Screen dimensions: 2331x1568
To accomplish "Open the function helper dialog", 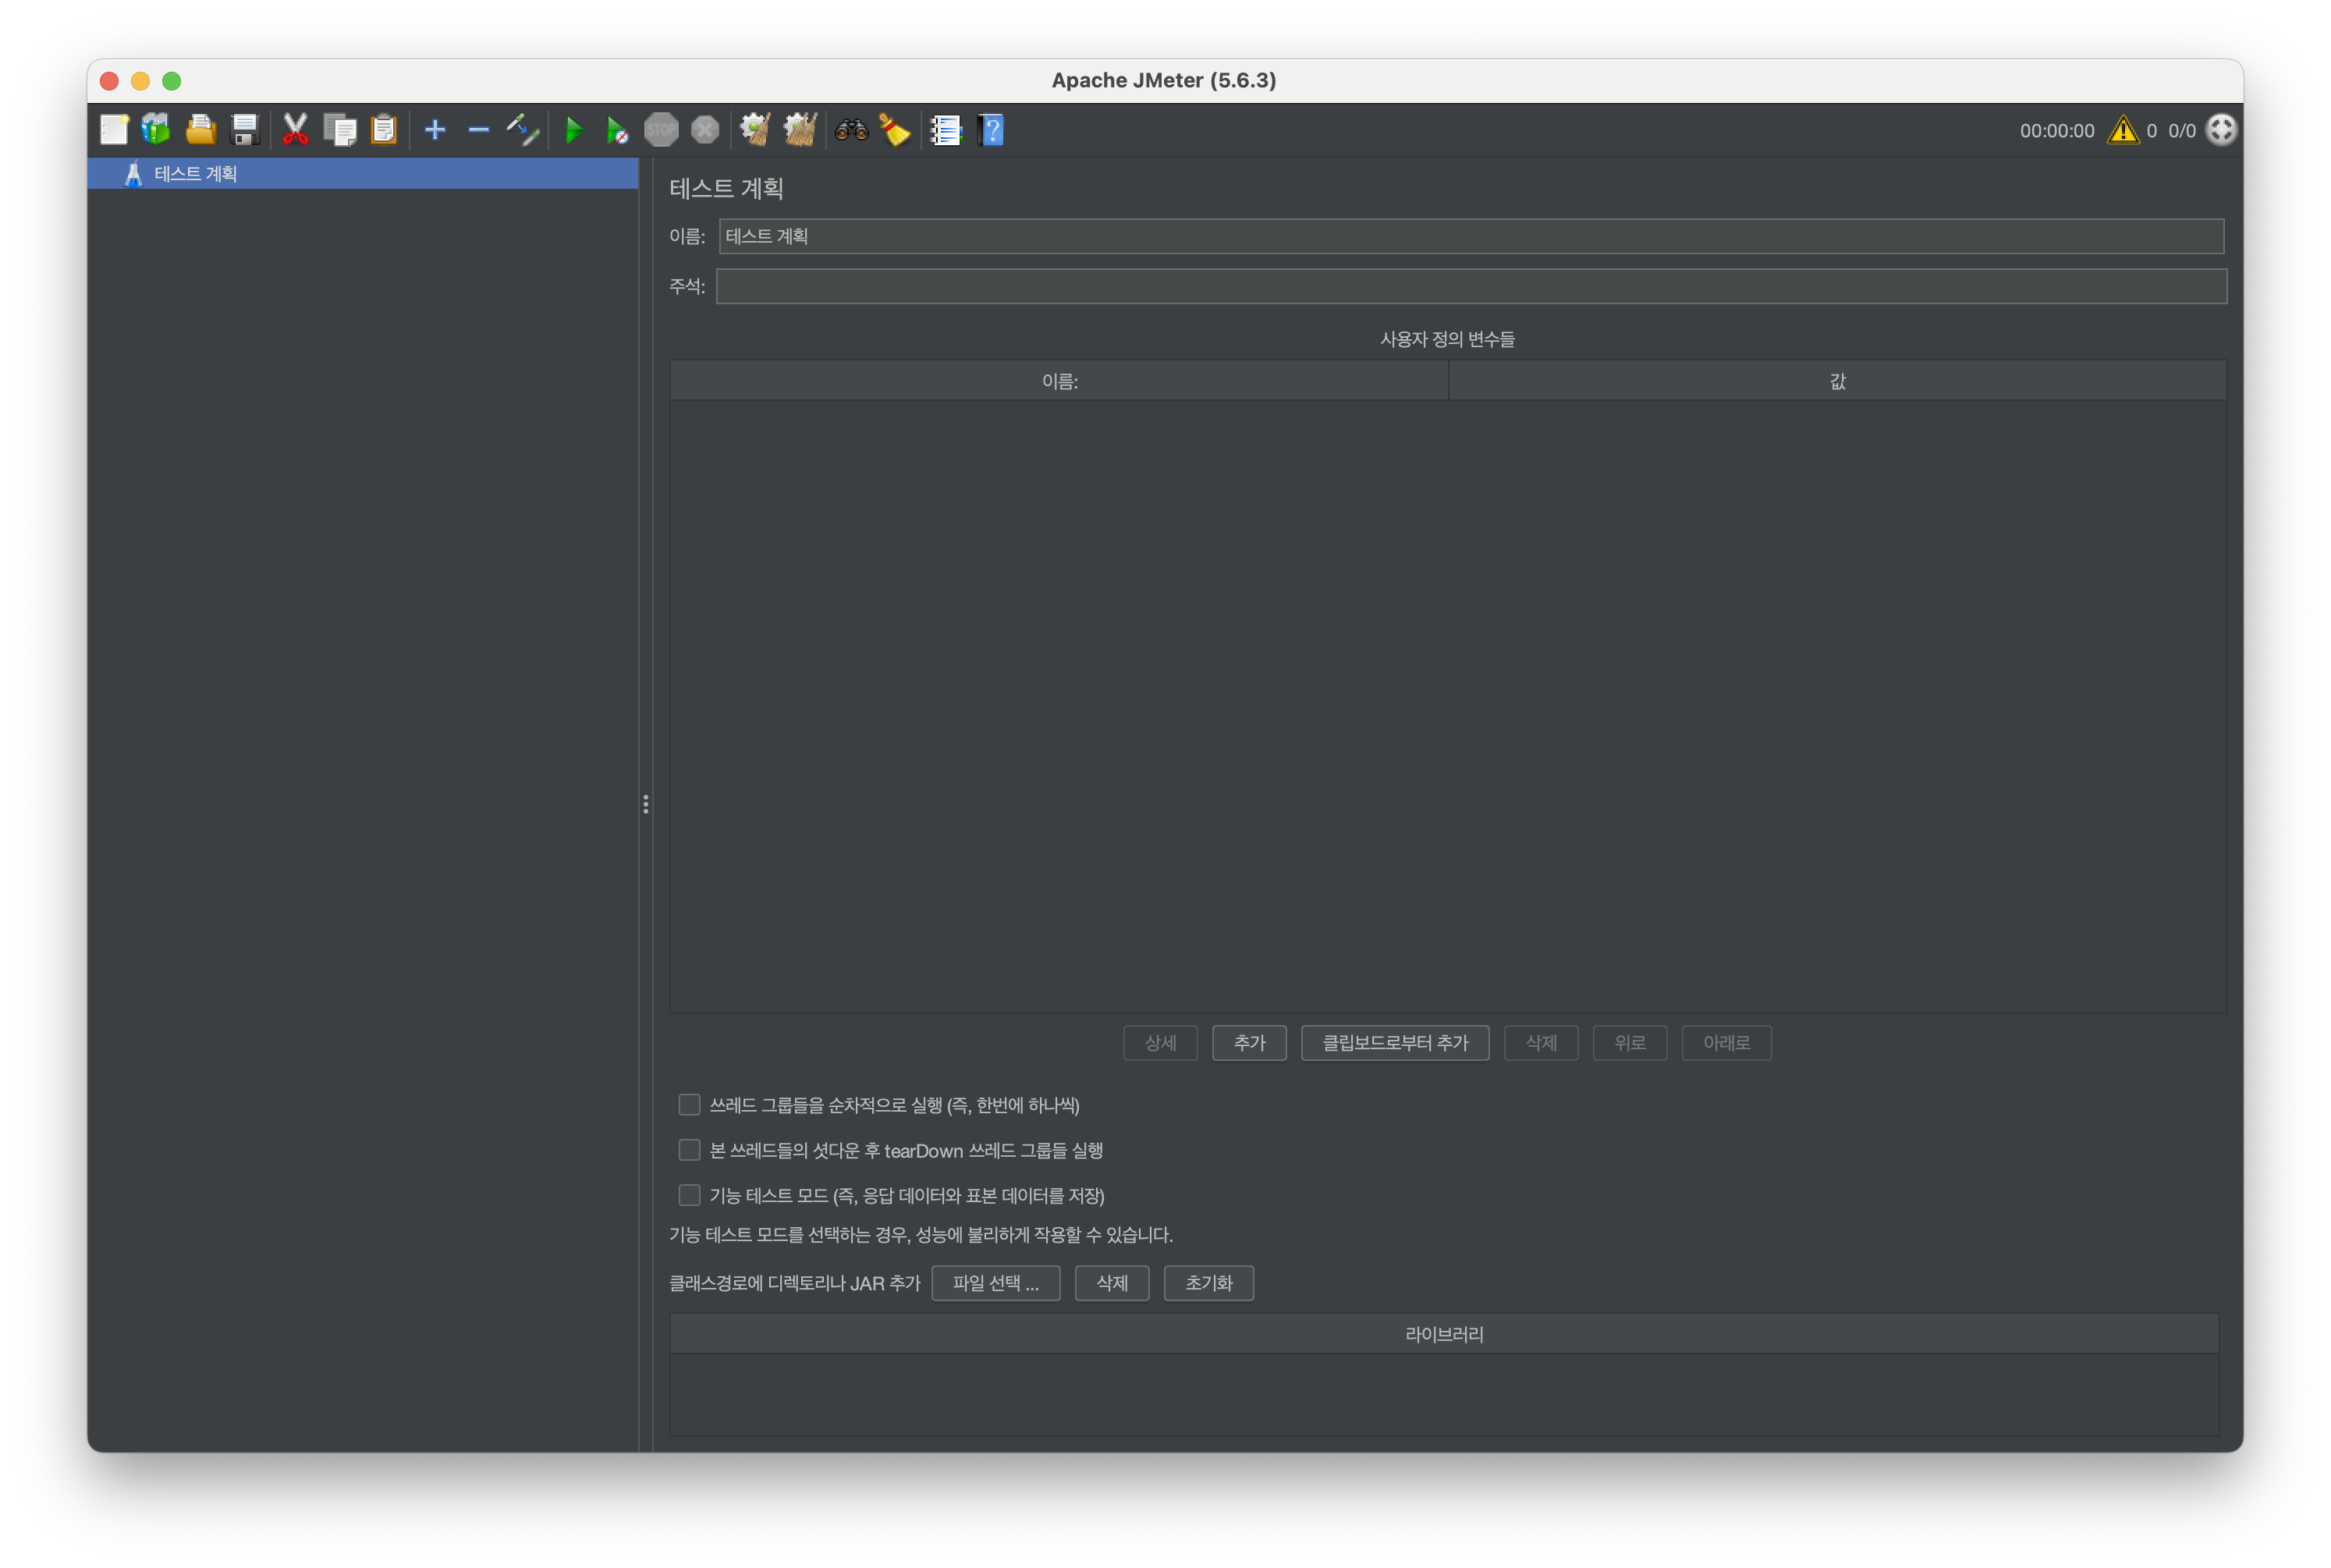I will point(945,129).
